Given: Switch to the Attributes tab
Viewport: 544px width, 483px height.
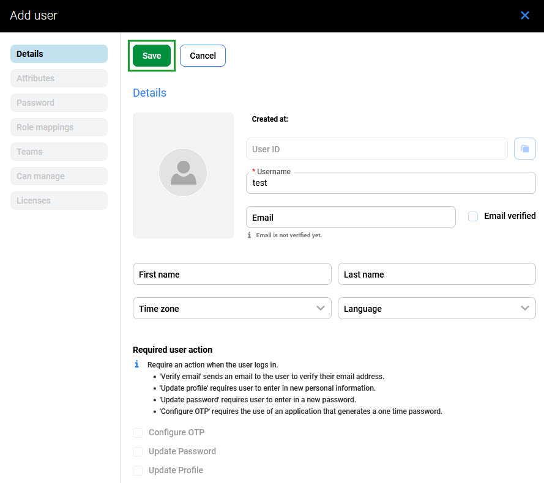Looking at the screenshot, I should tap(59, 78).
